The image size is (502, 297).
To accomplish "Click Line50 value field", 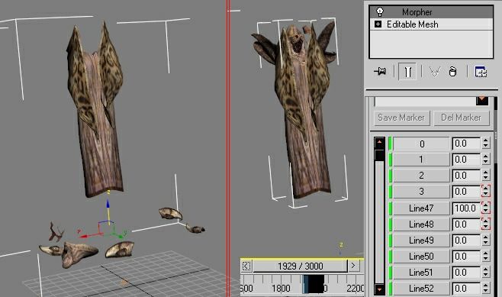I will click(x=466, y=257).
